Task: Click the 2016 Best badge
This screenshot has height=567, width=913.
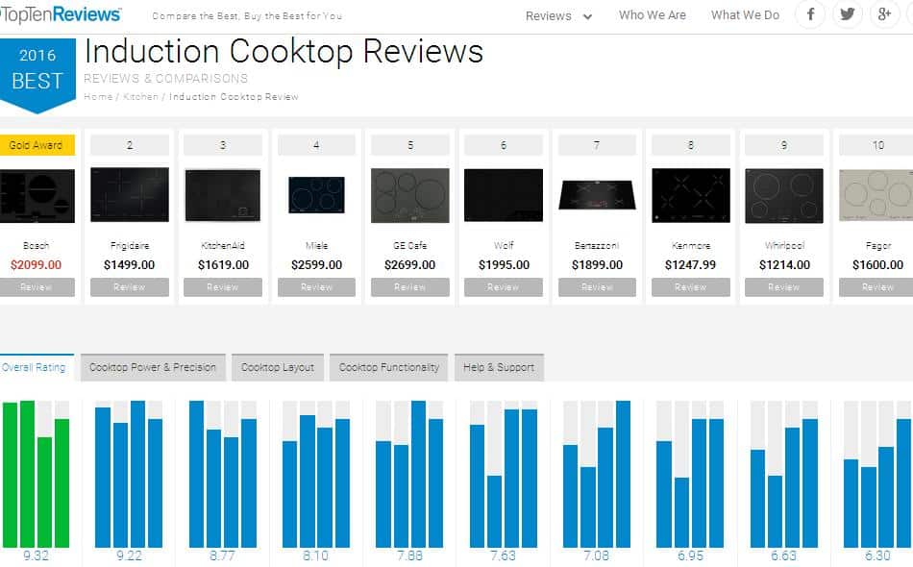Action: [x=37, y=75]
